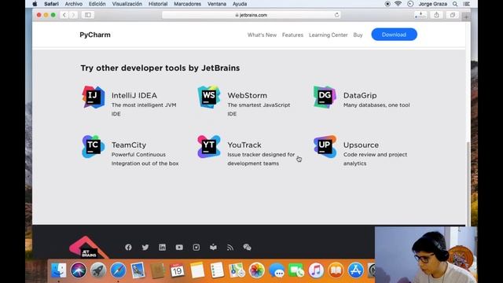Open the Upsource title link
This screenshot has height=283, width=503.
tap(361, 145)
